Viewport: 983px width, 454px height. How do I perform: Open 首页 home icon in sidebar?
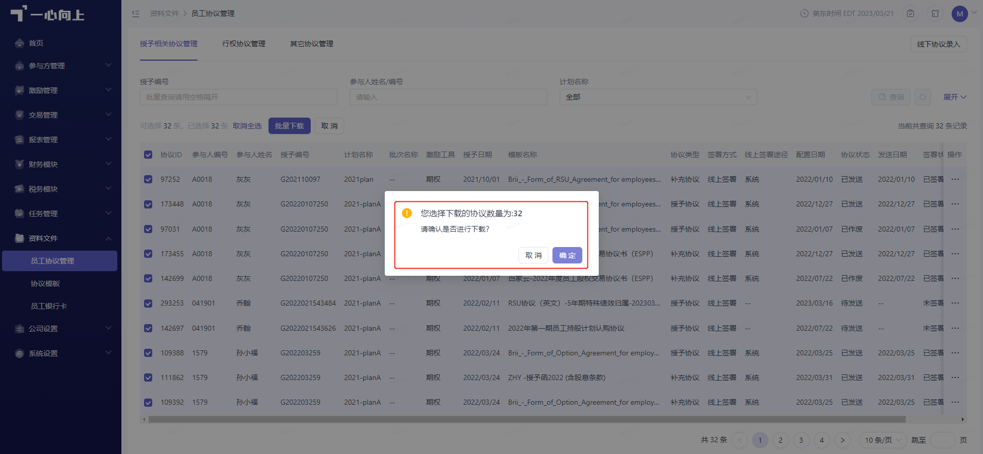20,43
